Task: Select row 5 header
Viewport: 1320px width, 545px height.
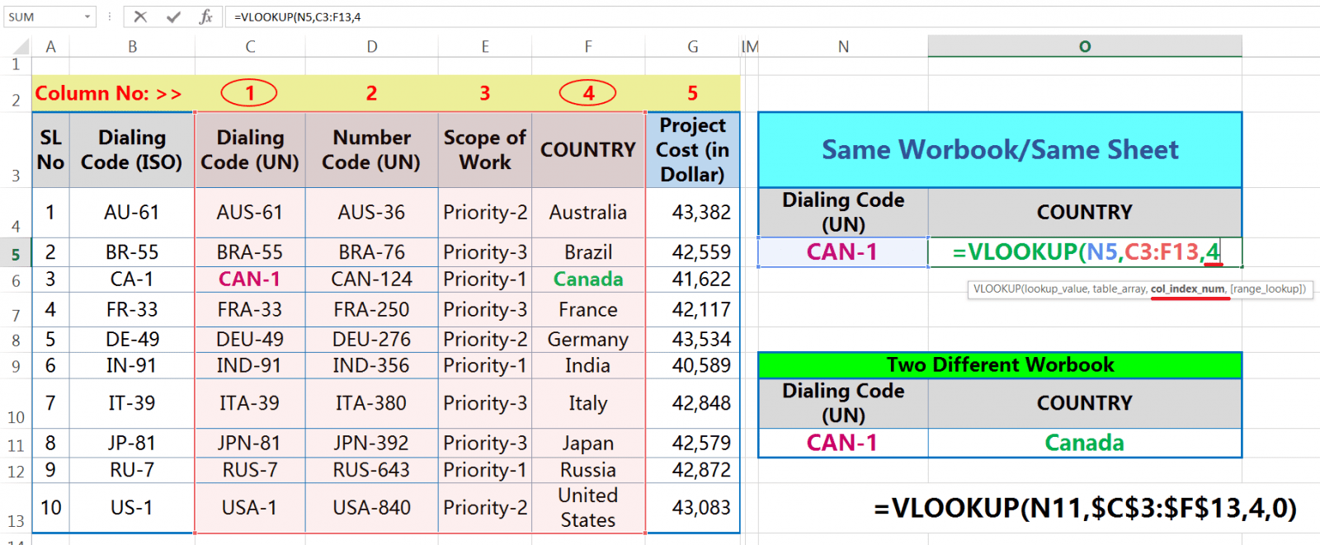Action: tap(16, 254)
